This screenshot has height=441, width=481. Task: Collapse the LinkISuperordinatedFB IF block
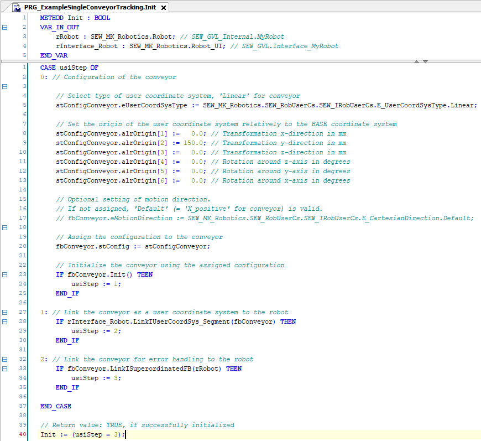pos(5,369)
